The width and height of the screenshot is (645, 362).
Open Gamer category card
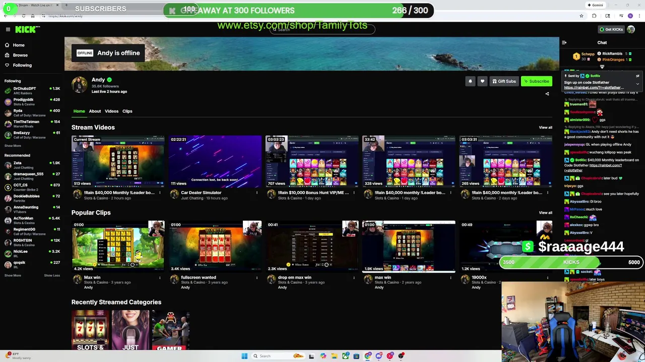(170, 330)
